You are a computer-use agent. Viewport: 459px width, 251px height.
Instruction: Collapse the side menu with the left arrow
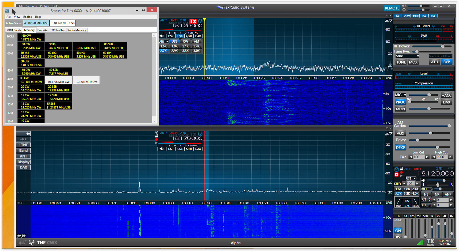click(28, 134)
